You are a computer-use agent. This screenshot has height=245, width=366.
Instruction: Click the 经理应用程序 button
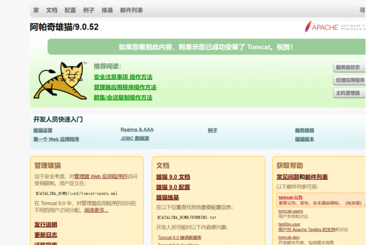[349, 80]
